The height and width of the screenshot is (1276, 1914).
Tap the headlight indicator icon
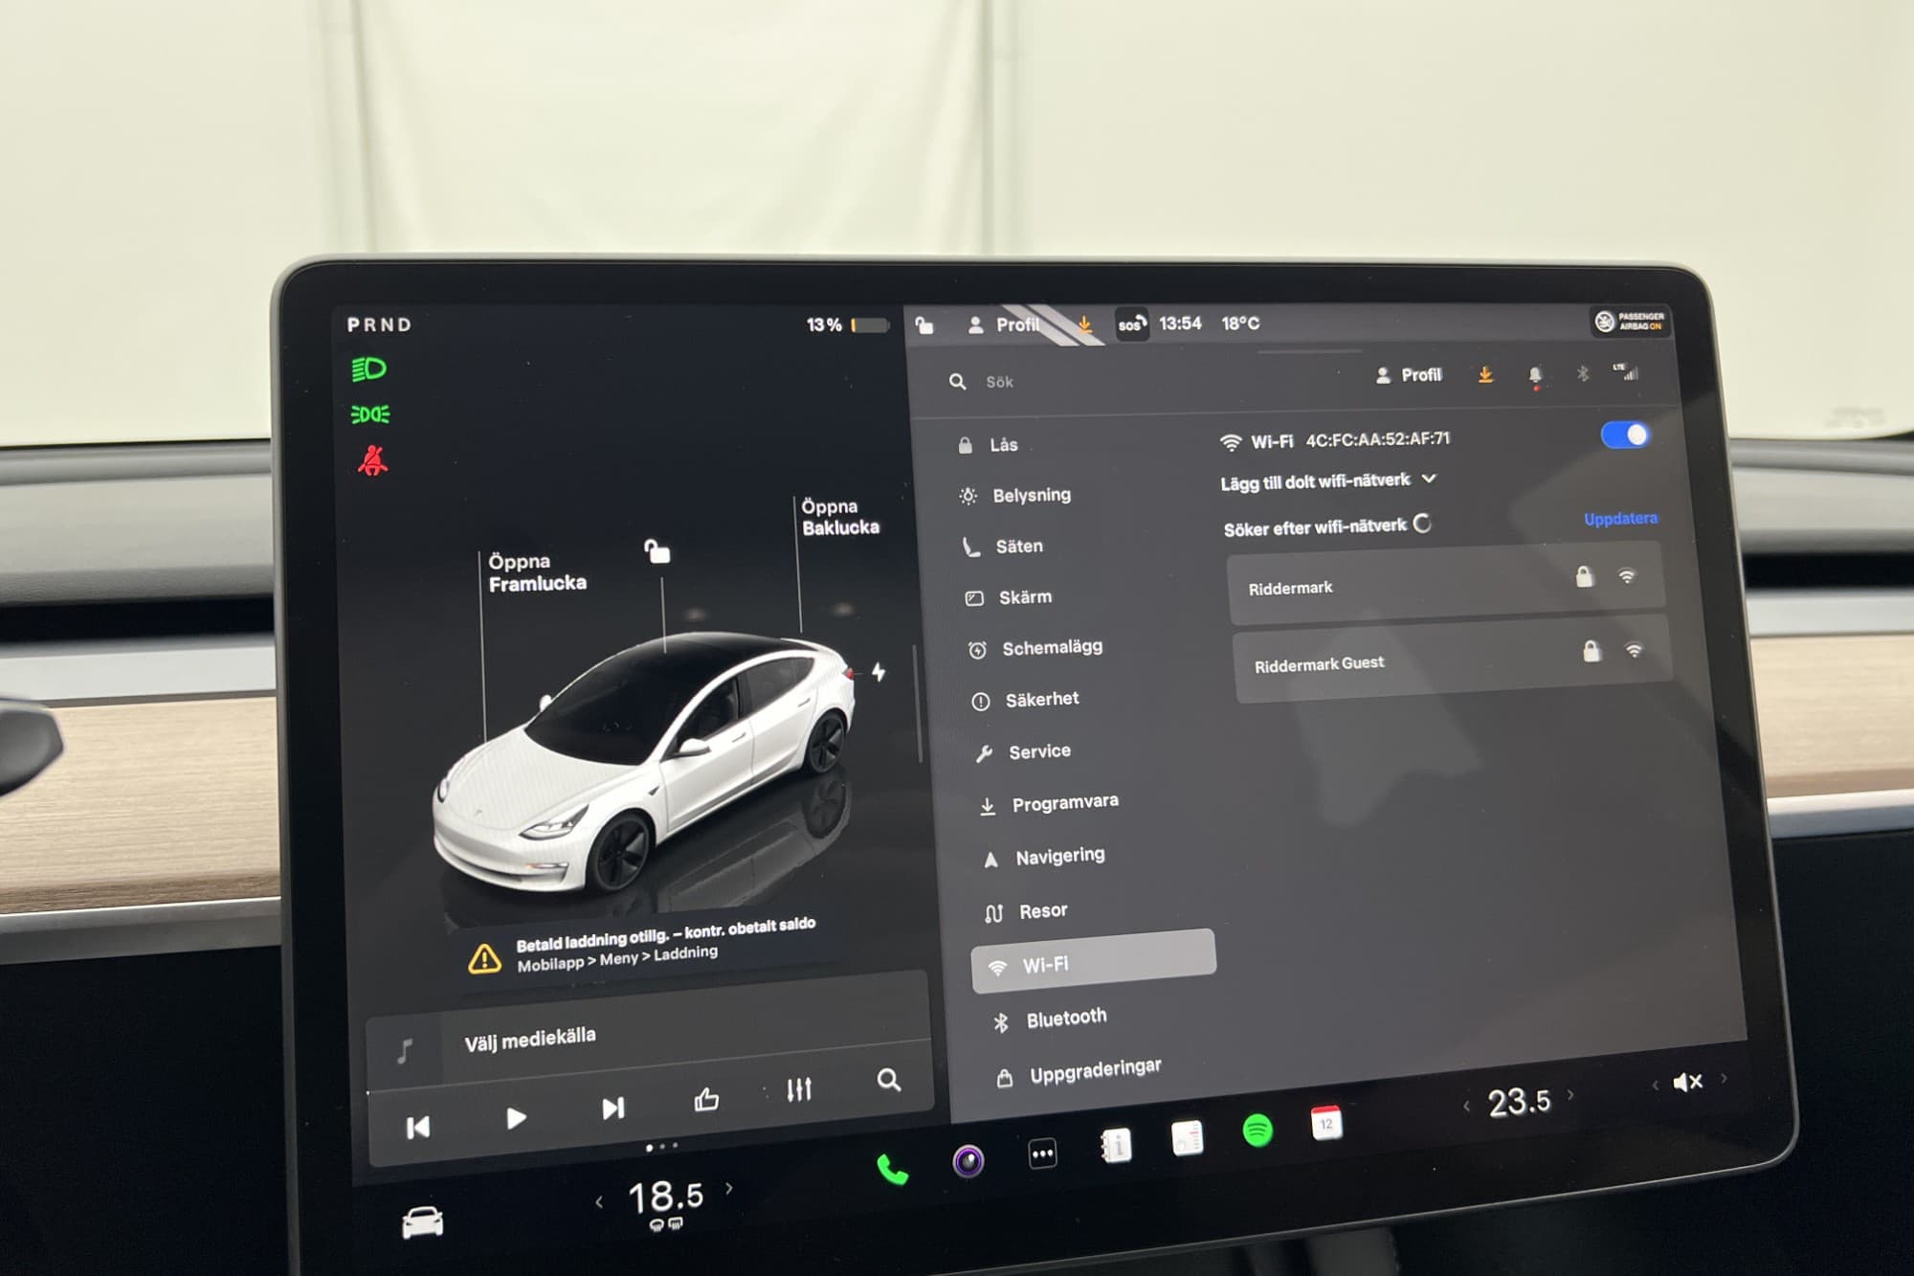368,369
